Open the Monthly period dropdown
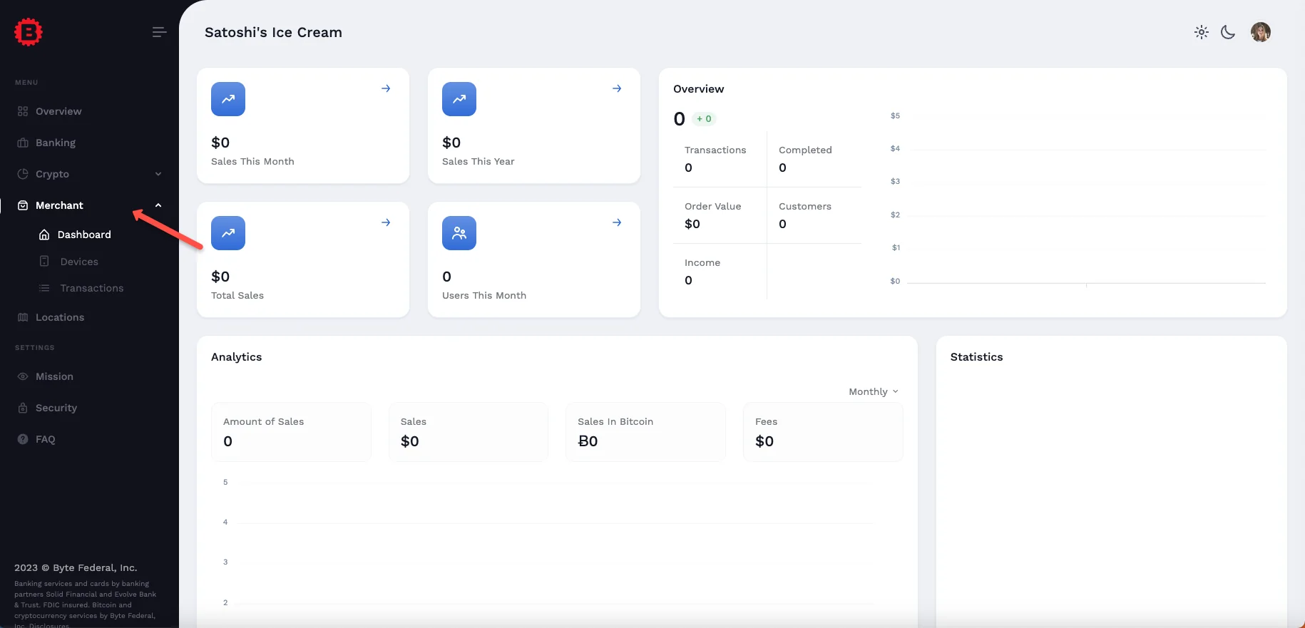1305x628 pixels. click(874, 391)
